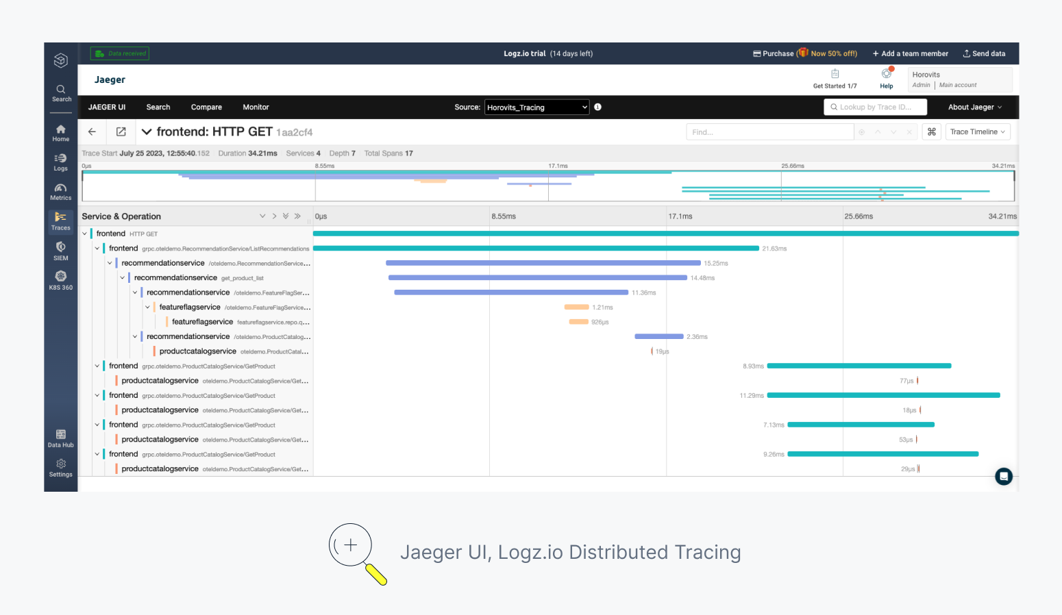Switch to the Compare tab in Jaeger

coord(206,107)
